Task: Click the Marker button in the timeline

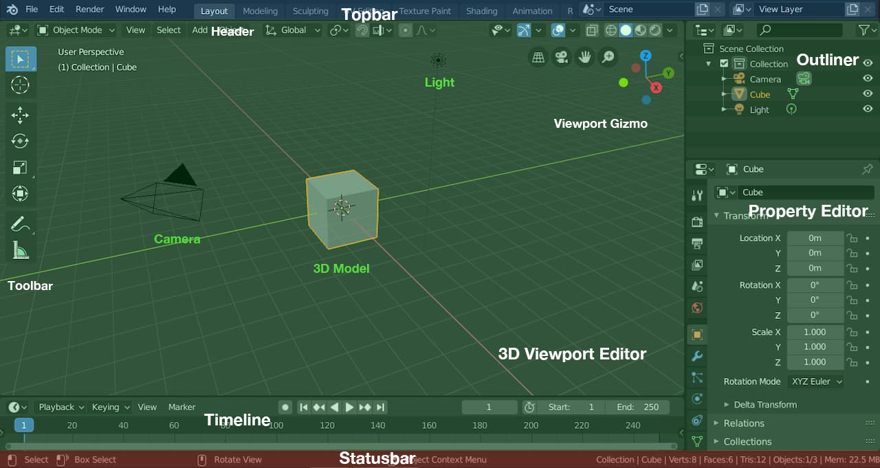Action: pyautogui.click(x=181, y=407)
